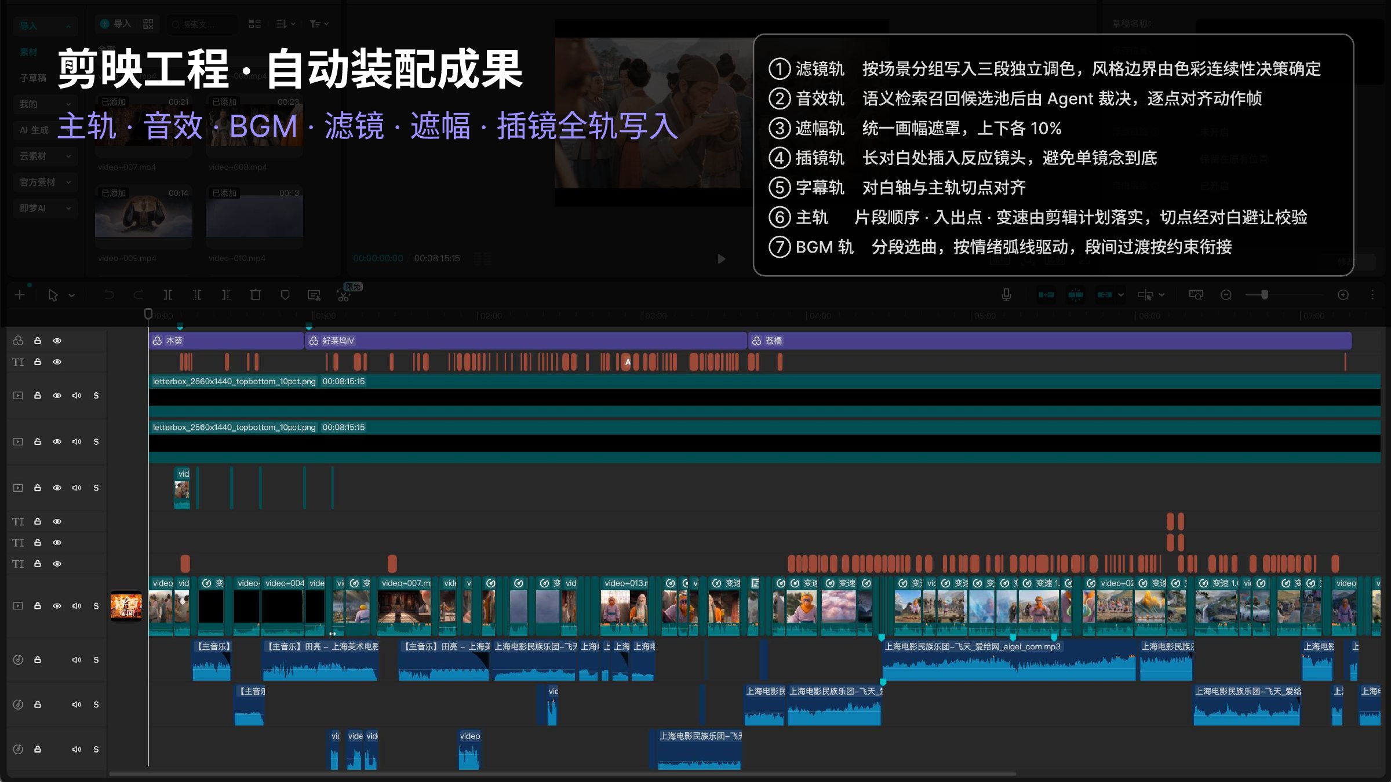Select the video-007 clip on main track
Viewport: 1391px width, 782px height.
pyautogui.click(x=405, y=606)
